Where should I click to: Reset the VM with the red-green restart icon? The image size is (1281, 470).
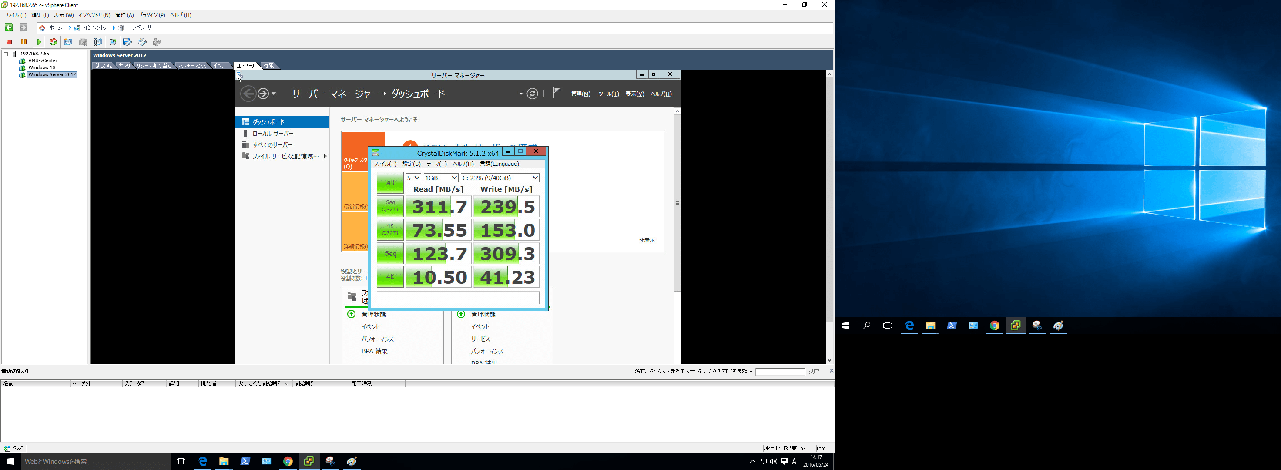pyautogui.click(x=53, y=42)
